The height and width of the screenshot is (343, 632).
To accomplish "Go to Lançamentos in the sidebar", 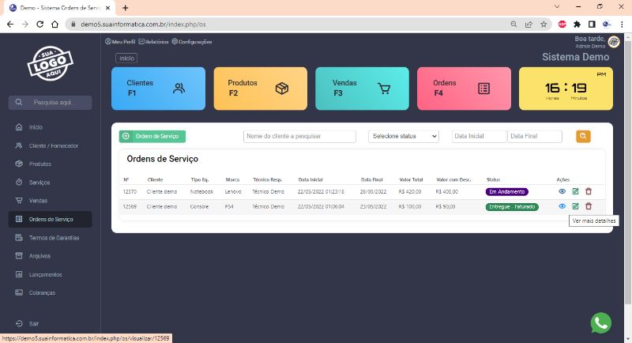I will [44, 274].
